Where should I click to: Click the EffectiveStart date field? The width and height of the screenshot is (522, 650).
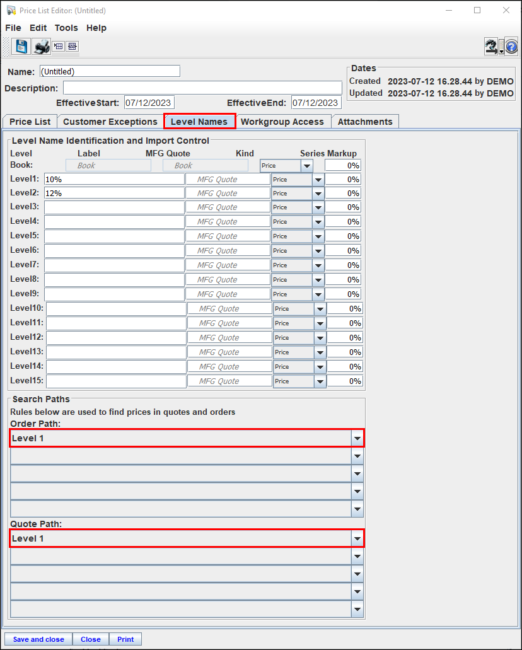(149, 102)
